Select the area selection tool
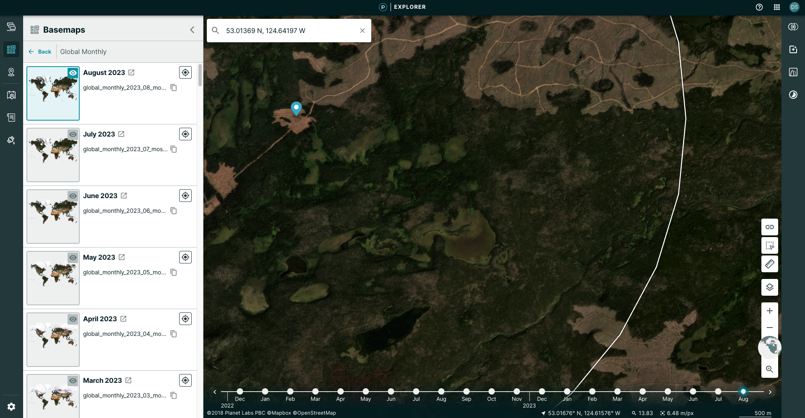 (x=770, y=245)
